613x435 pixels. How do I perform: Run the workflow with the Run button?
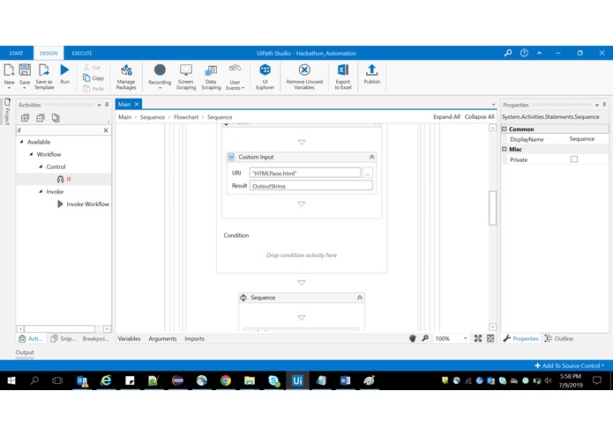click(64, 74)
